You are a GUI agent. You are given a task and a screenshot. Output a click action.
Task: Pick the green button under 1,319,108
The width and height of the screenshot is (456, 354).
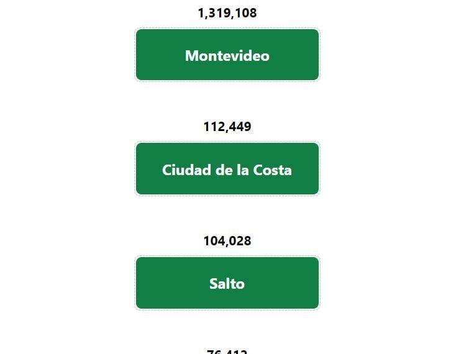tap(227, 55)
